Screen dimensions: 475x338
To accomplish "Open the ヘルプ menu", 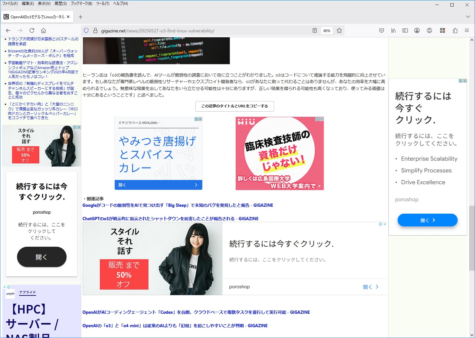I will [120, 3].
